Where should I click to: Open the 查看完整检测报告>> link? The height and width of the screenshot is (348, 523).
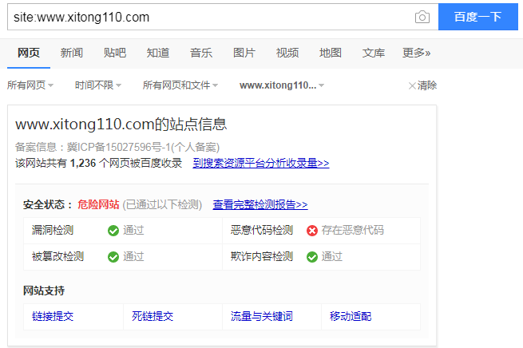260,204
